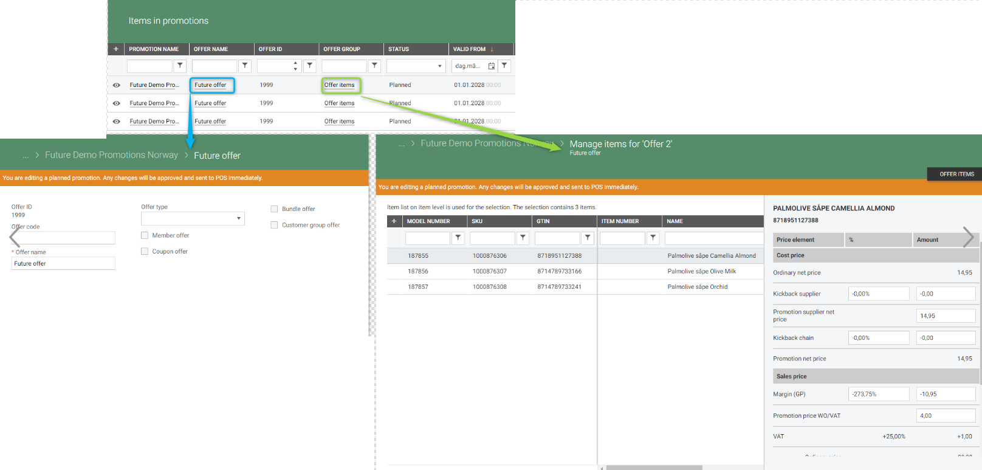Open the Offer type dropdown

click(193, 218)
